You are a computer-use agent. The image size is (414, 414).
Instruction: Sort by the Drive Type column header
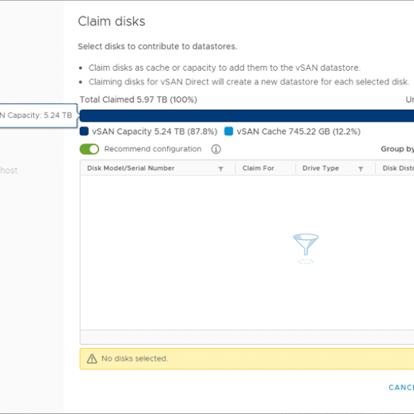pos(321,168)
